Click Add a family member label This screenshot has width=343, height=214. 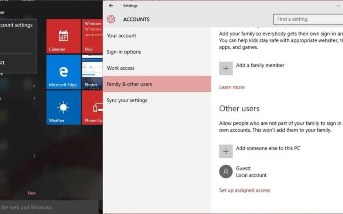click(260, 65)
